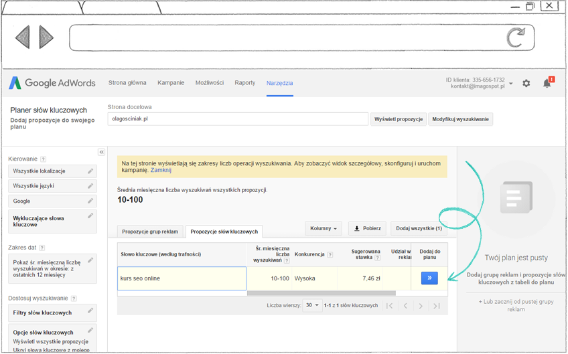The width and height of the screenshot is (568, 354).
Task: Edit Wykluczające słowa kluczowe pencil icon
Action: click(x=90, y=215)
